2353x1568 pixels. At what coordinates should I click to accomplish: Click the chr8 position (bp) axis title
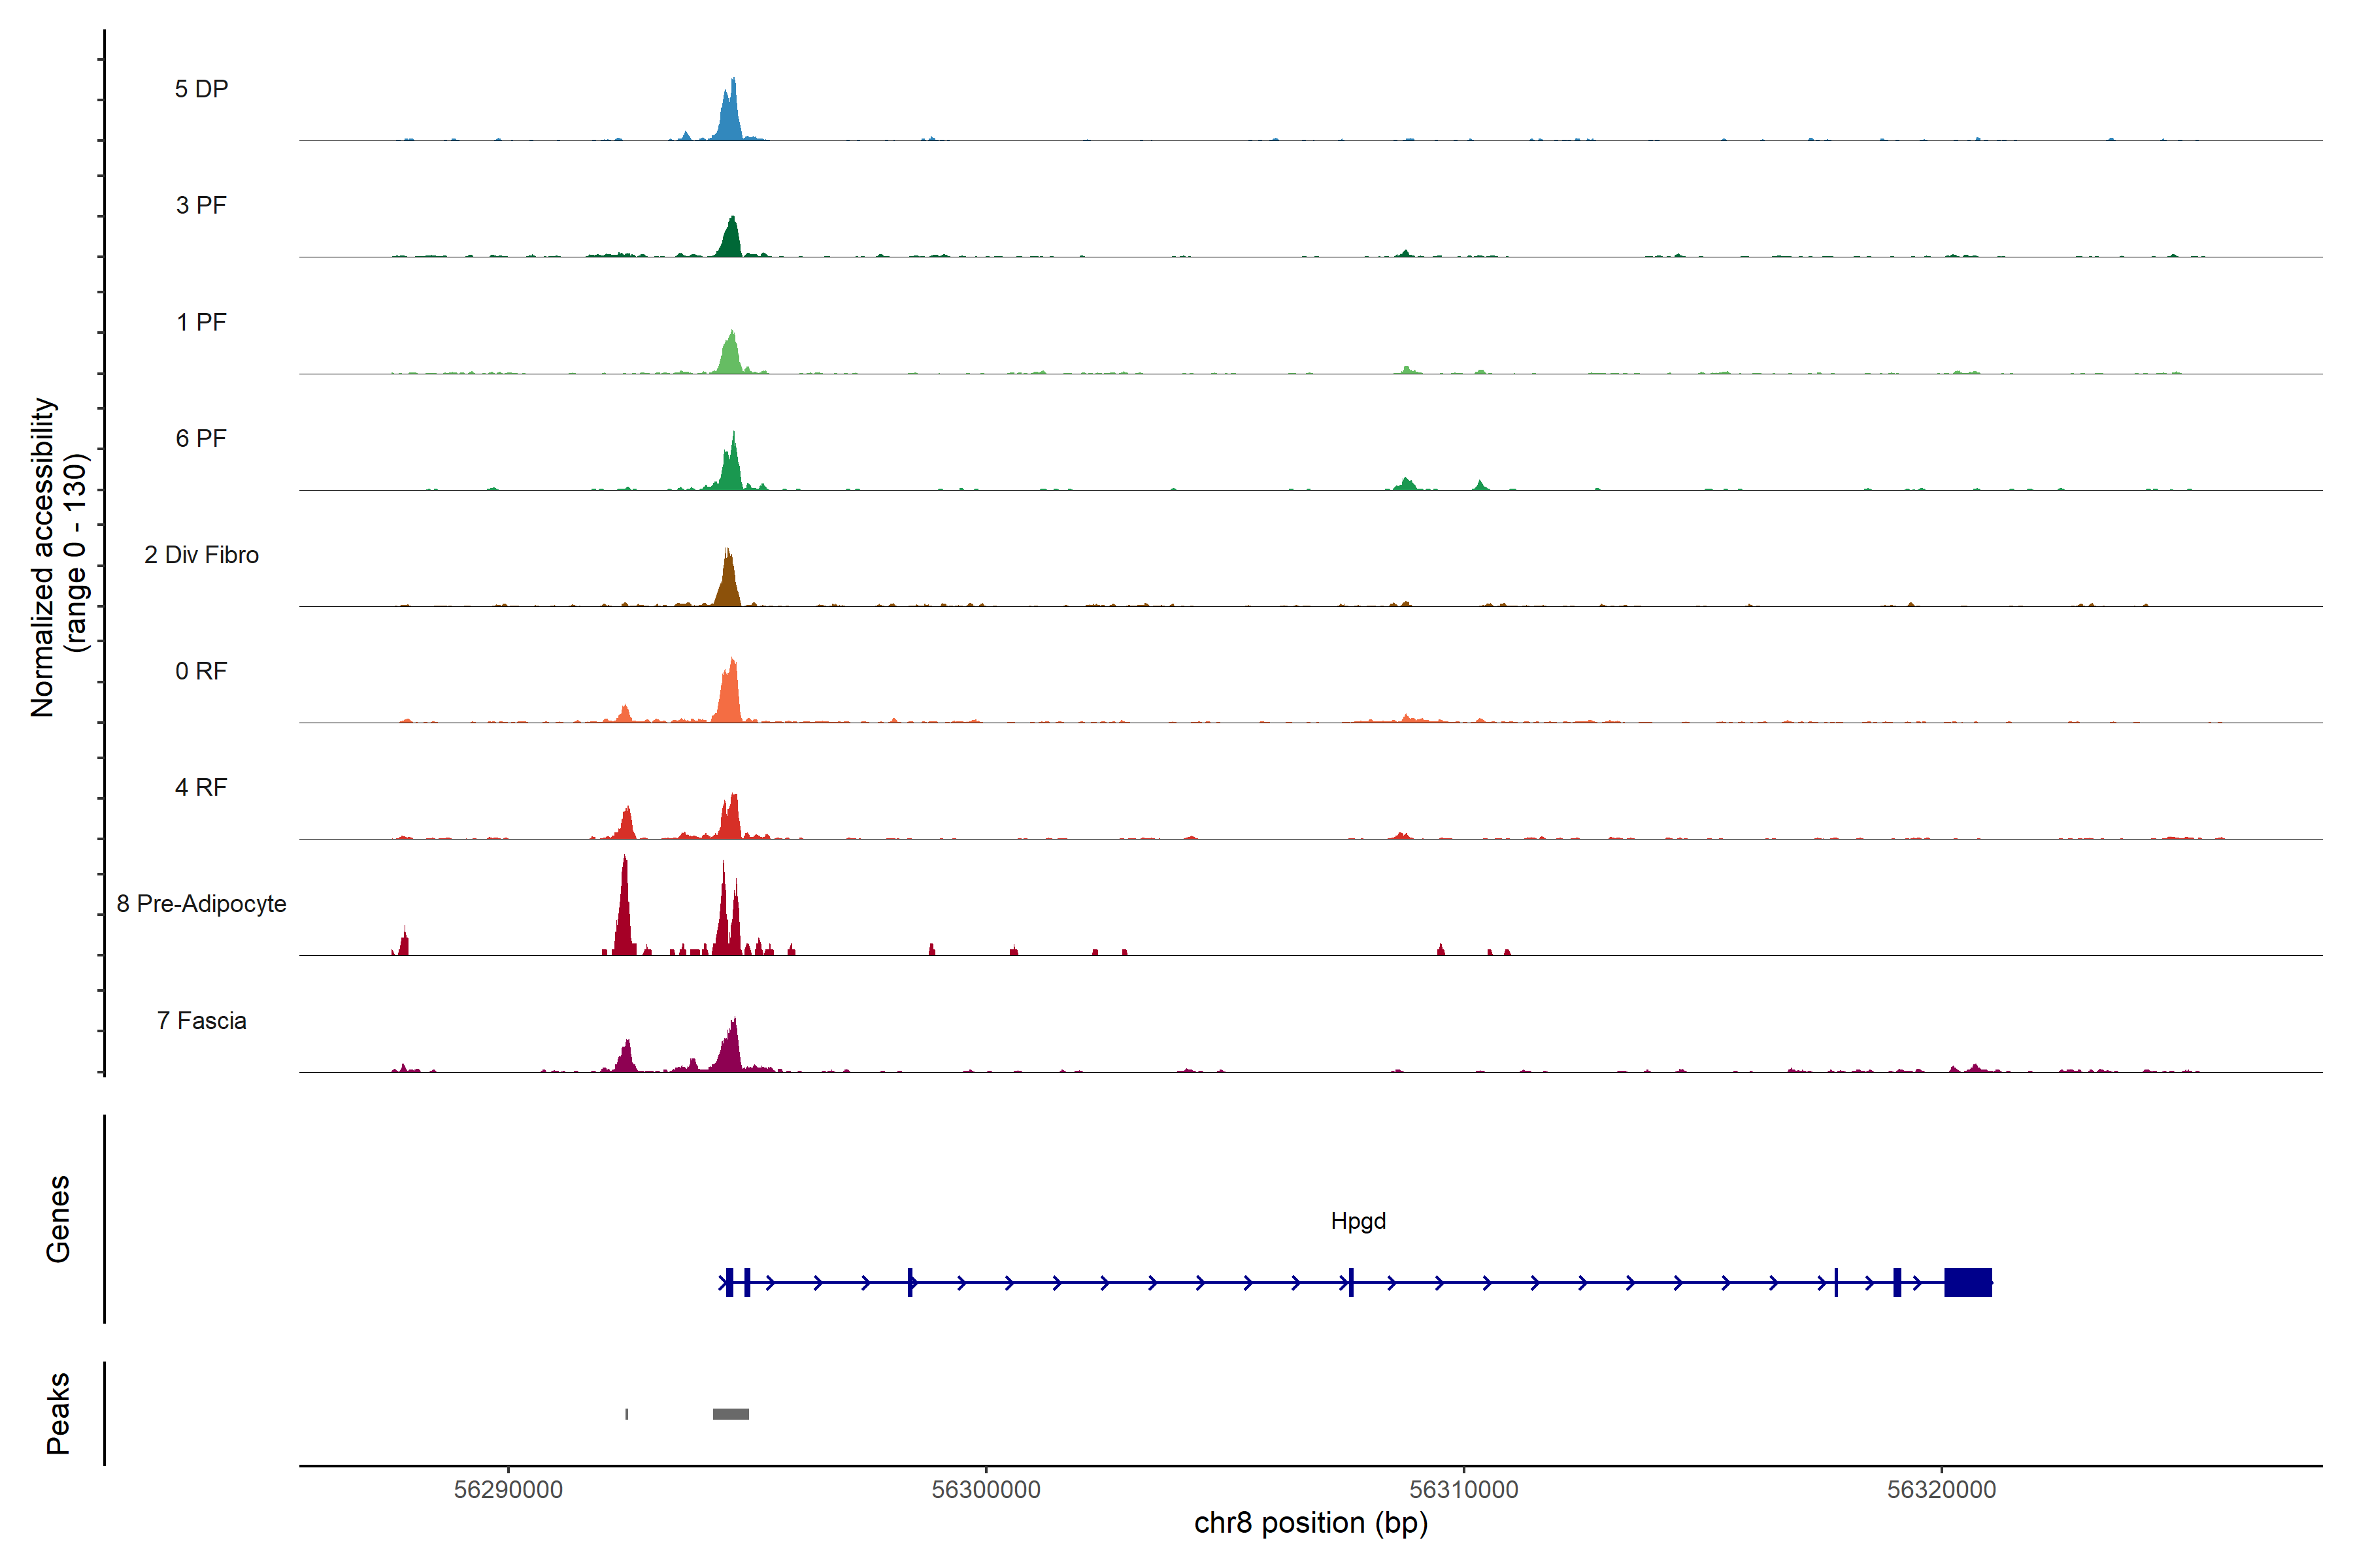pos(1310,1523)
